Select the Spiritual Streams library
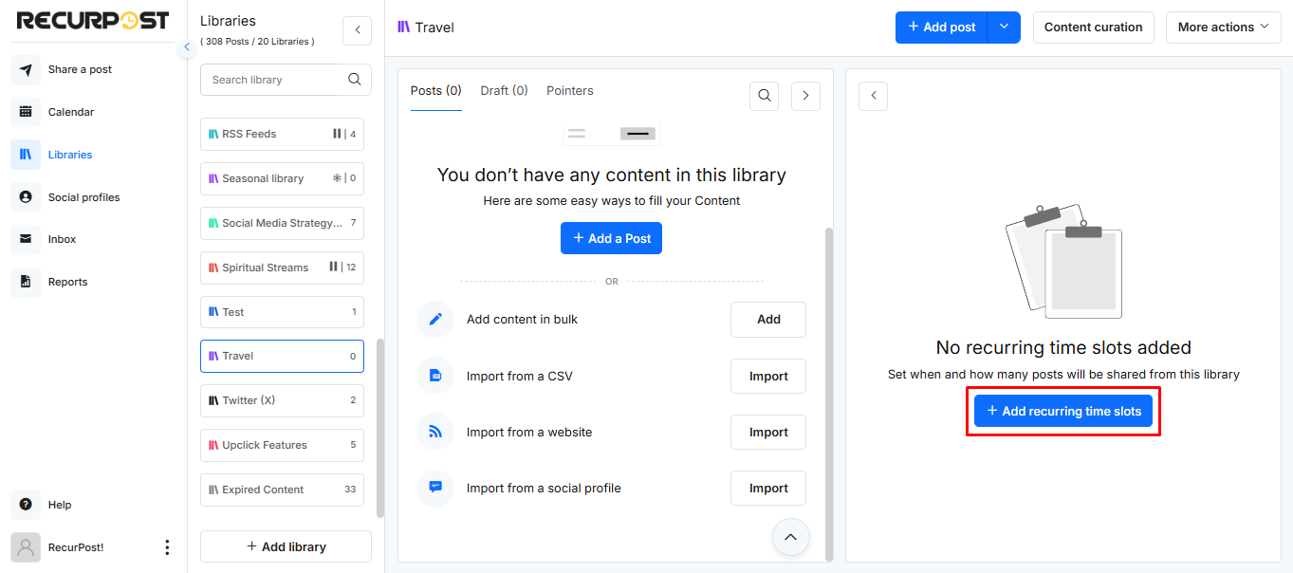 (x=282, y=268)
